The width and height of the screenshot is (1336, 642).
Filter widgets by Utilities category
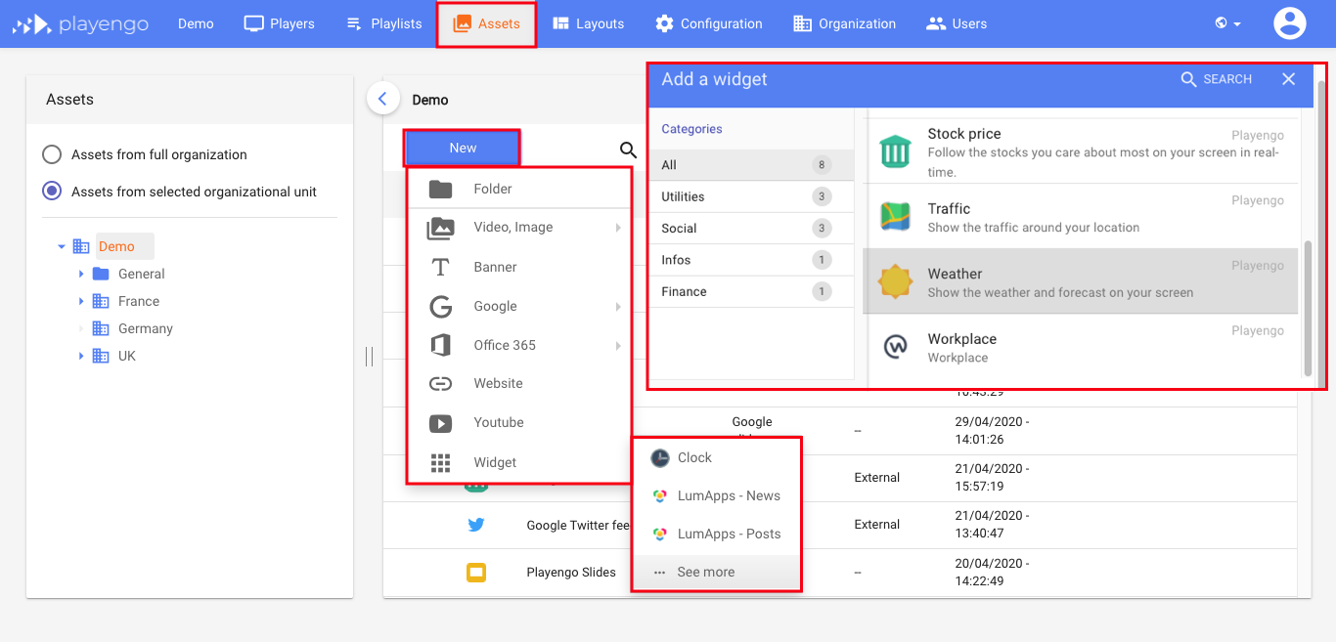(751, 196)
